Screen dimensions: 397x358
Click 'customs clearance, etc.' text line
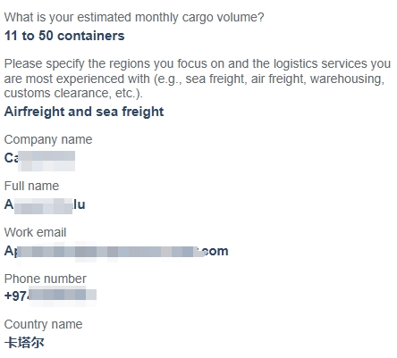[x=73, y=93]
